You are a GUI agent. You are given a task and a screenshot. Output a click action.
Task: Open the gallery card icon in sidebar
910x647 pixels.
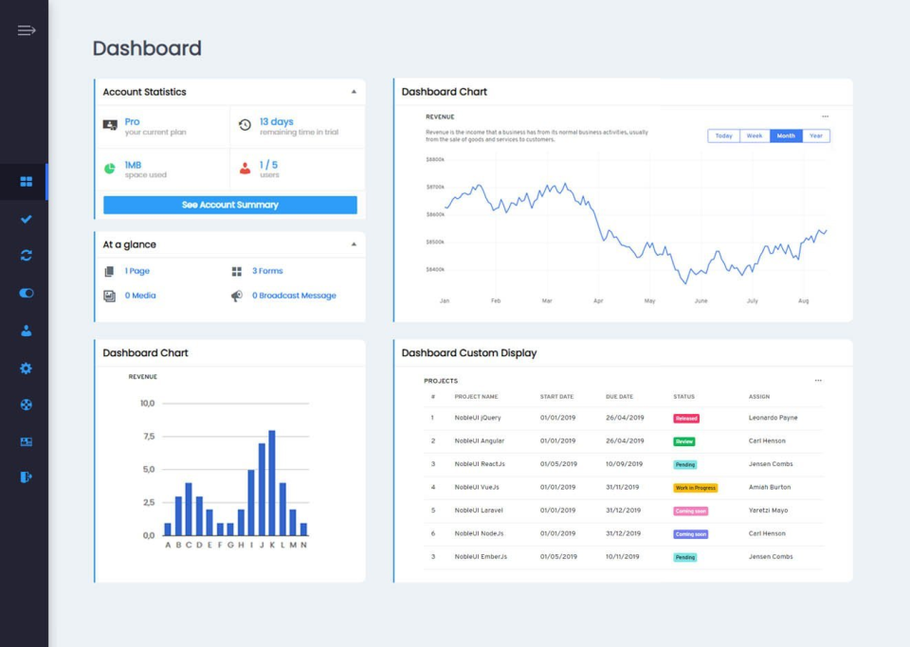[26, 440]
